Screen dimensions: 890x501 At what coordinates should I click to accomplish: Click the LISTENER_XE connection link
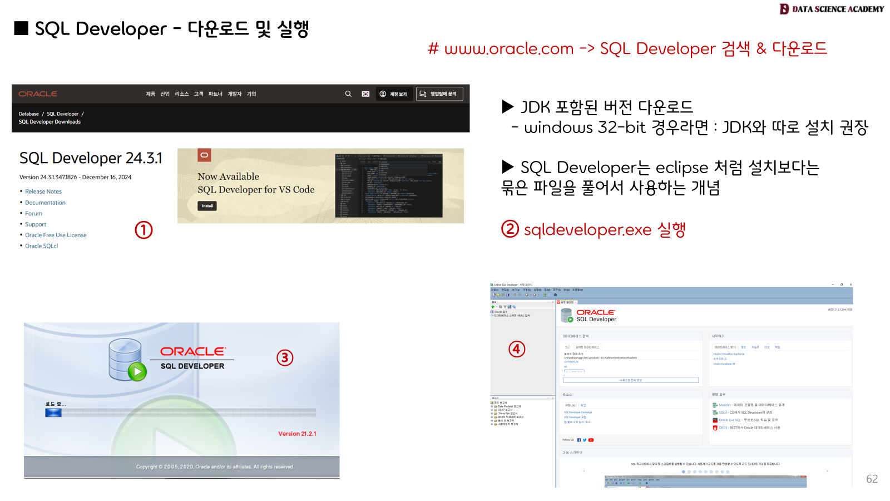pos(571,362)
